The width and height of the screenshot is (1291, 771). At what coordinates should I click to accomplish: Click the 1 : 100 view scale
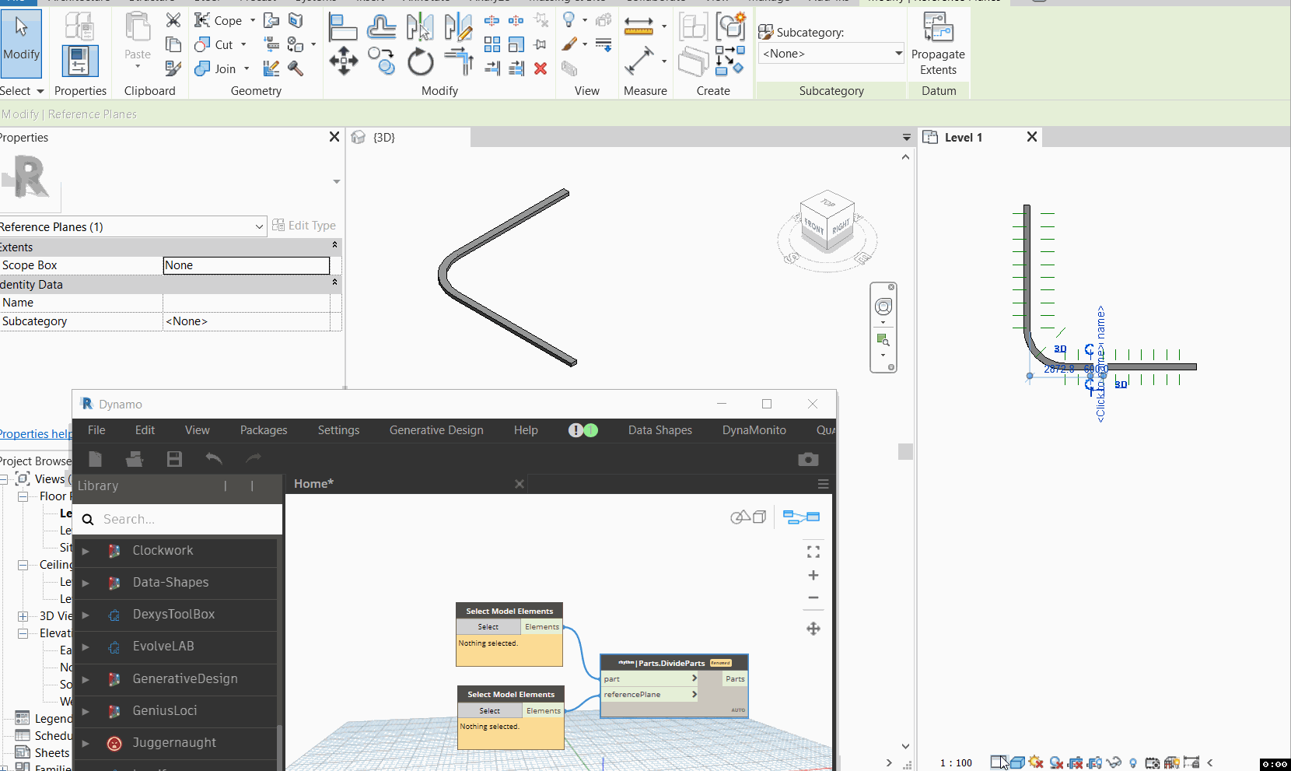[956, 762]
